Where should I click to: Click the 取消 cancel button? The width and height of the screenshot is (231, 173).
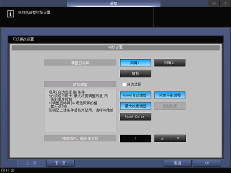177,163
